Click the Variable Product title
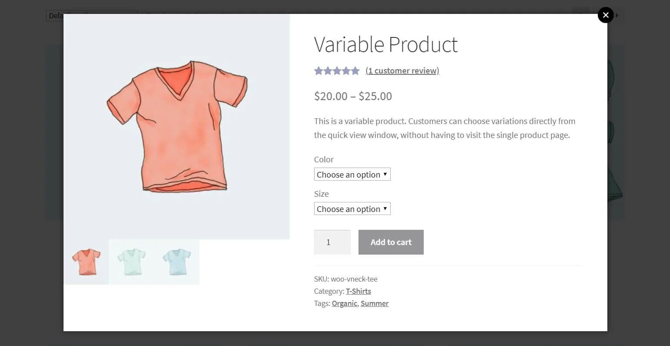This screenshot has height=346, width=670. 386,44
